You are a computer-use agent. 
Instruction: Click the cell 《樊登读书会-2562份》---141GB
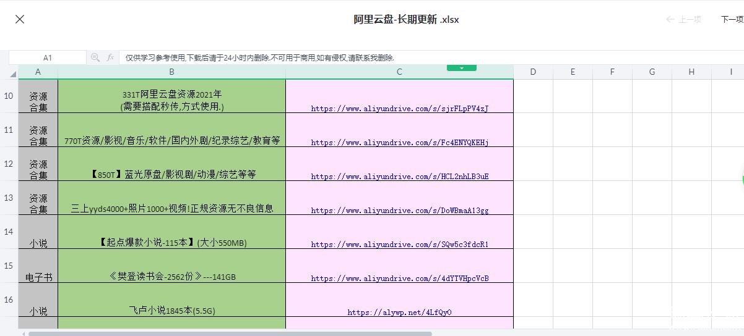point(171,266)
